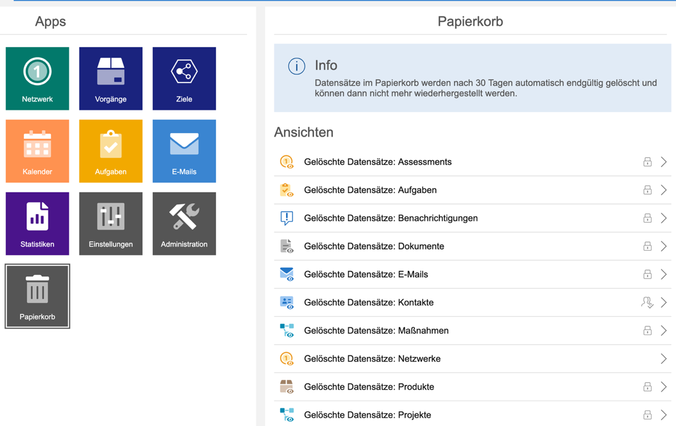Launch the Ziele app tile
Image resolution: width=676 pixels, height=426 pixels.
(x=184, y=79)
